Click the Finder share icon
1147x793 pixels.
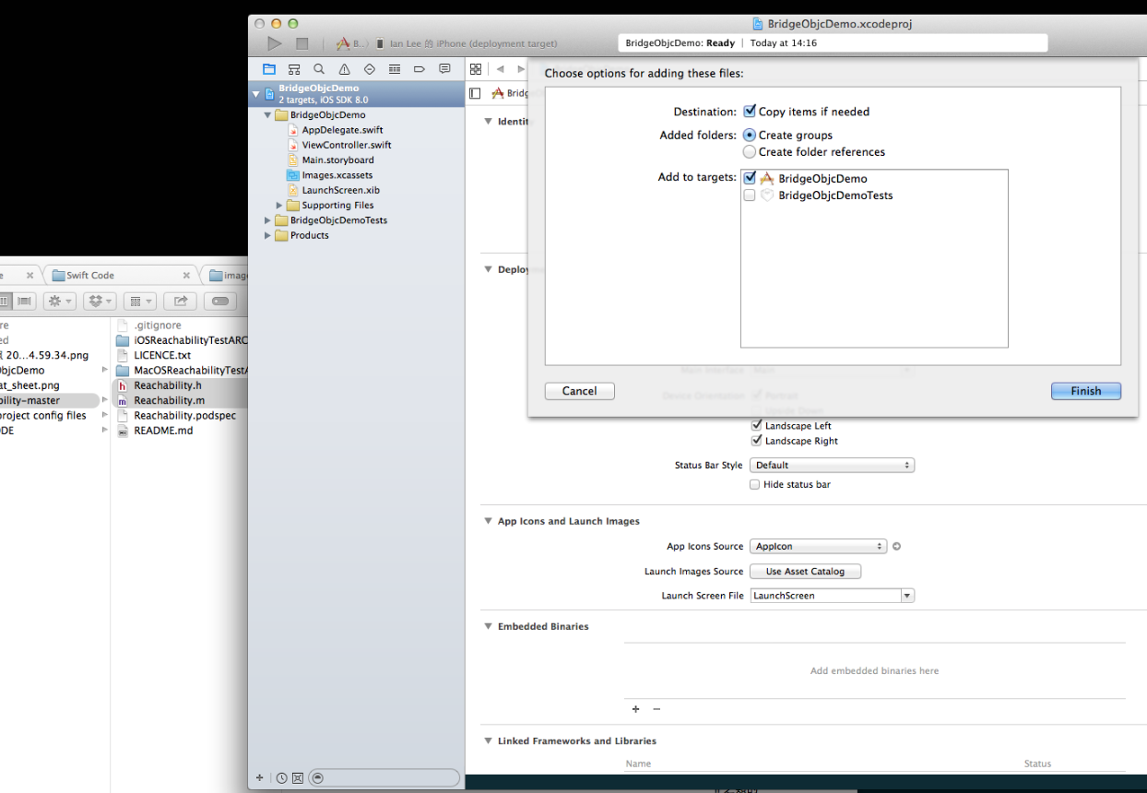pyautogui.click(x=181, y=301)
